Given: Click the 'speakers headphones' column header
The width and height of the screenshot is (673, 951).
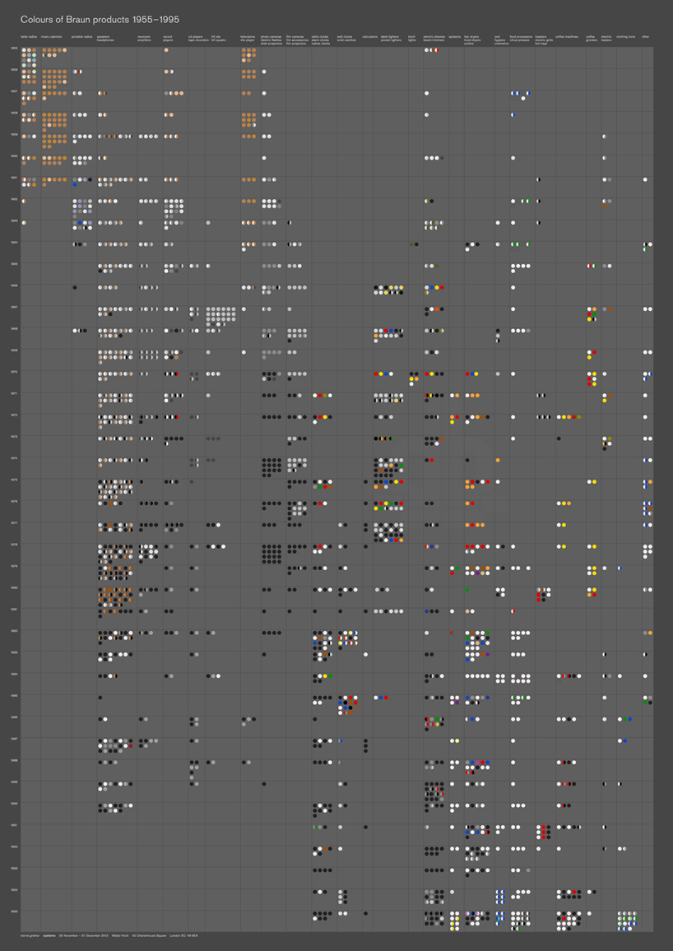Looking at the screenshot, I should 107,39.
